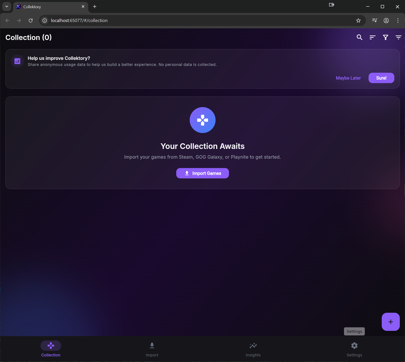The height and width of the screenshot is (362, 405).
Task: Click the address bar URL field
Action: pyautogui.click(x=79, y=21)
